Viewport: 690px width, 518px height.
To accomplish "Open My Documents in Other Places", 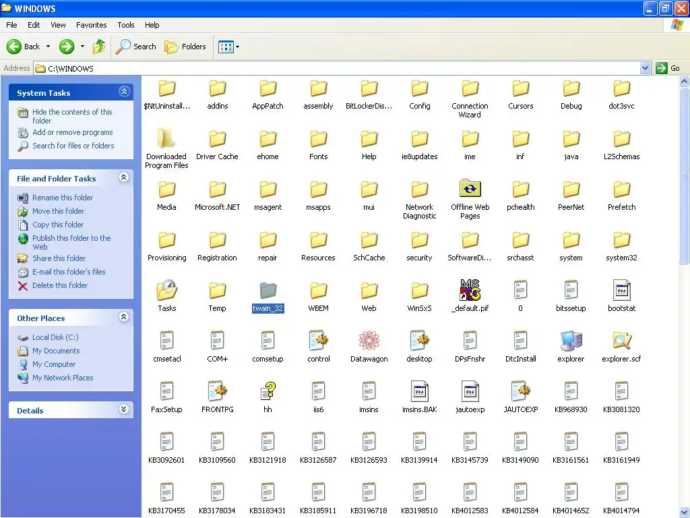I will pyautogui.click(x=56, y=351).
